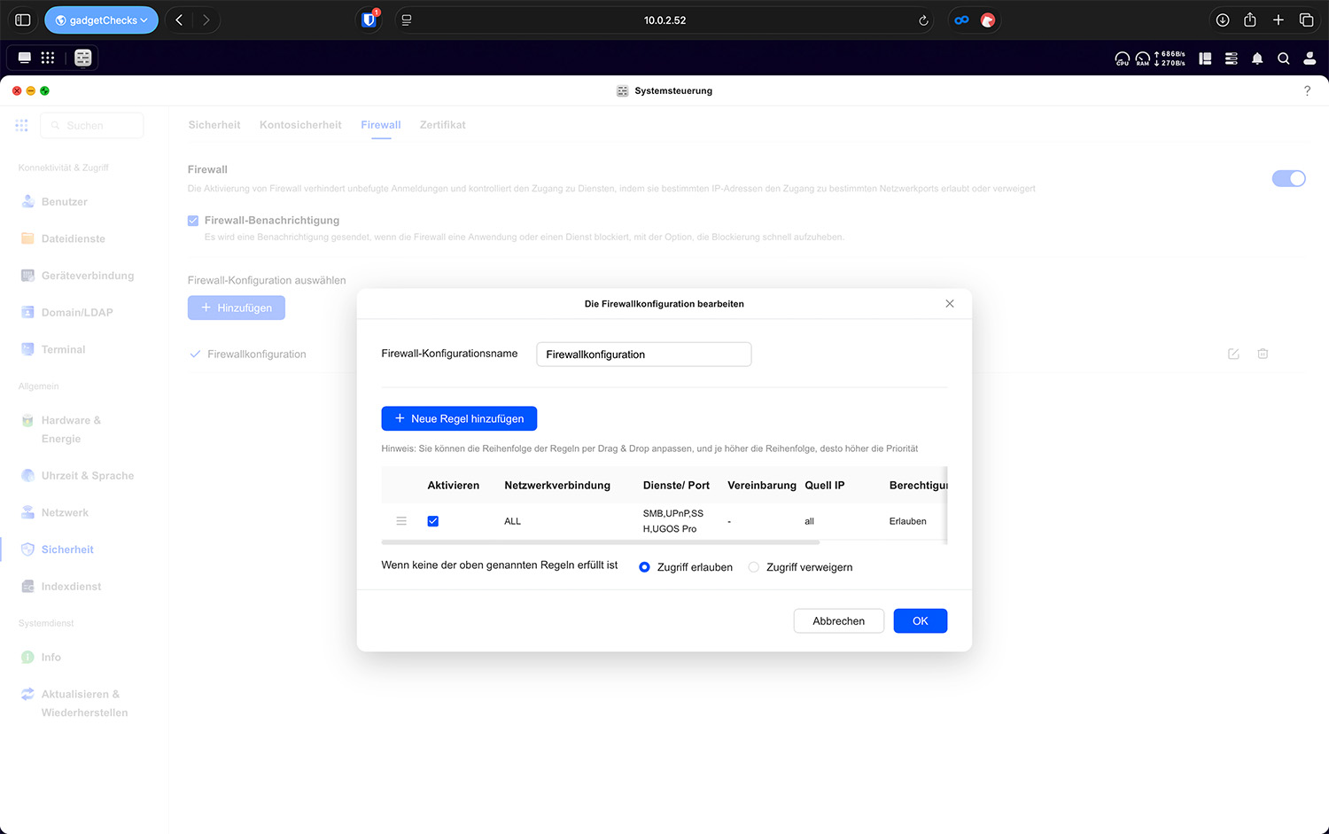Click the horizontal scrollbar under rules table
This screenshot has height=834, width=1329.
click(600, 542)
